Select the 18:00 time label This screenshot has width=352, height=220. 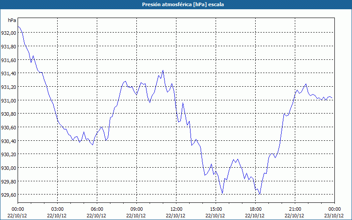pyautogui.click(x=256, y=209)
